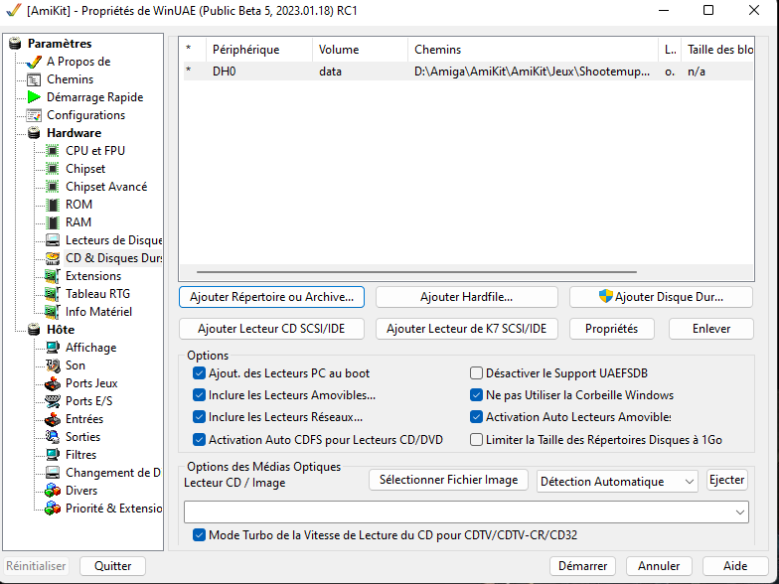Click the Divers colored blocks icon
The height and width of the screenshot is (584, 779).
tap(52, 491)
